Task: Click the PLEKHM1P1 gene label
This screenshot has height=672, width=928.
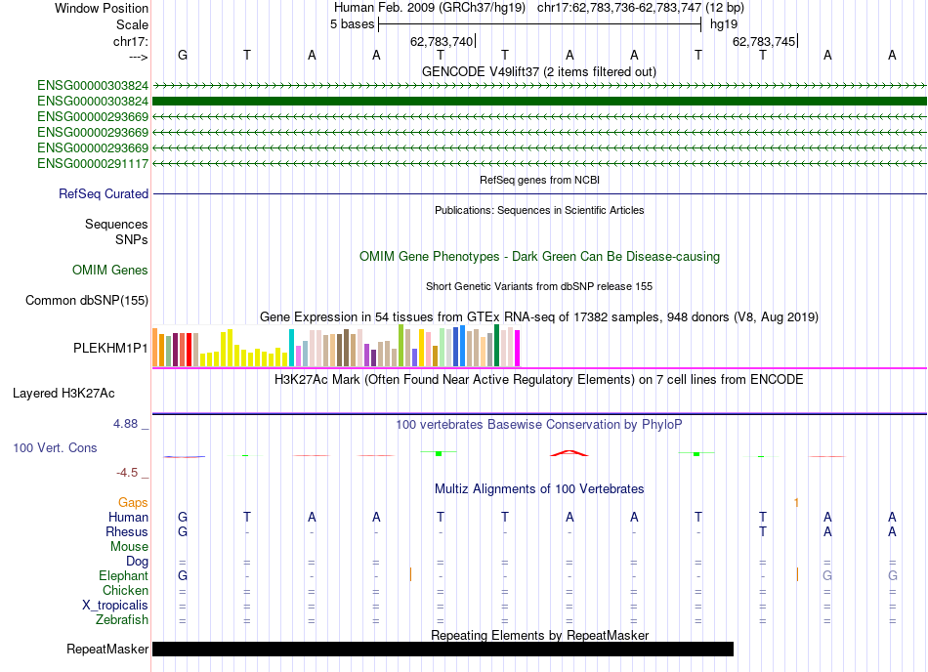Action: tap(110, 349)
